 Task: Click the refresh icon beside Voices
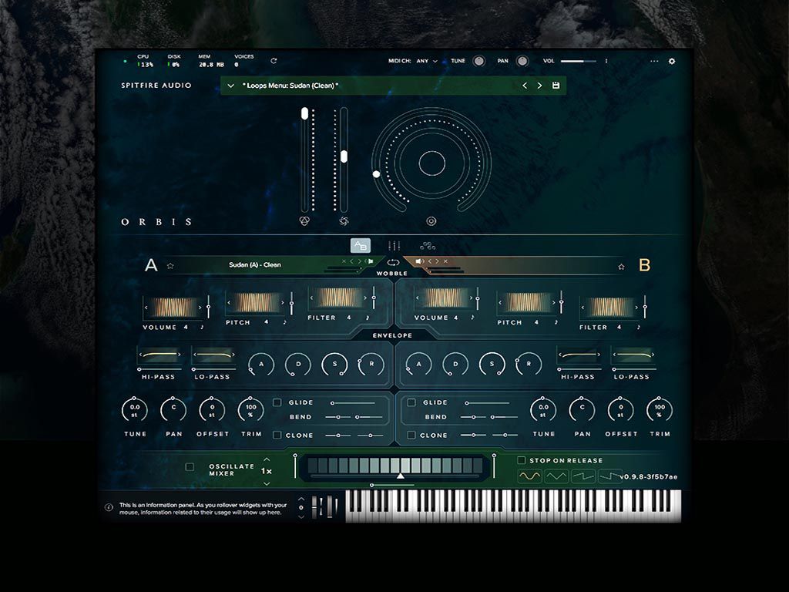[x=274, y=61]
